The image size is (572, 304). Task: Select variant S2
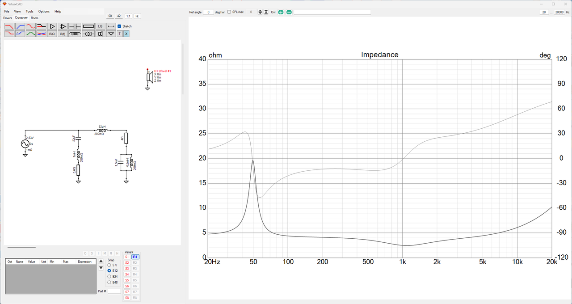(x=127, y=263)
